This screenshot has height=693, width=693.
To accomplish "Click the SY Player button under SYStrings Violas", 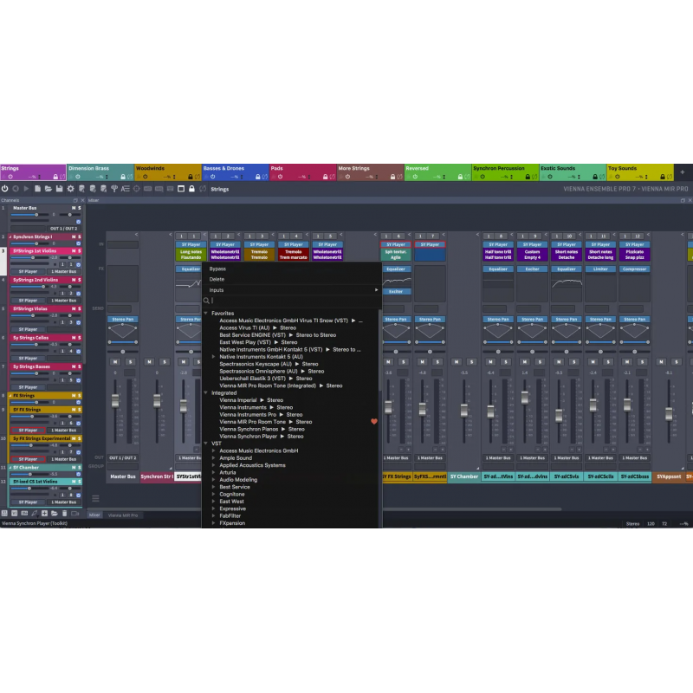I will (26, 329).
